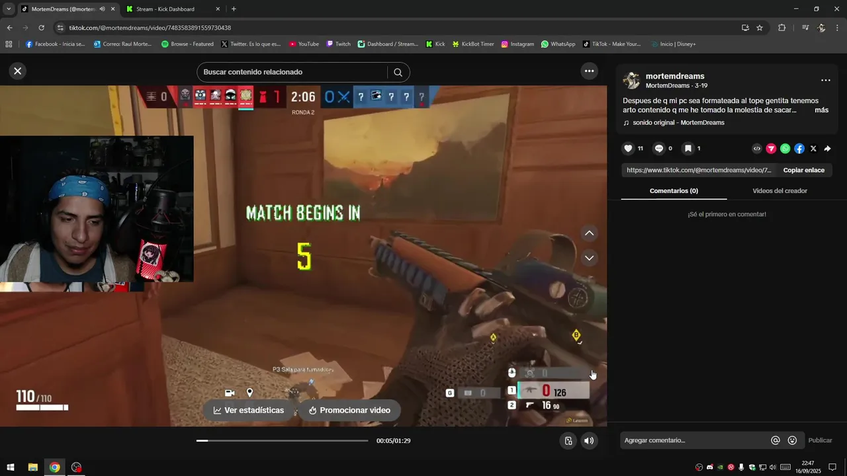Click the @ mention icon in comment box
Image resolution: width=847 pixels, height=476 pixels.
(776, 440)
